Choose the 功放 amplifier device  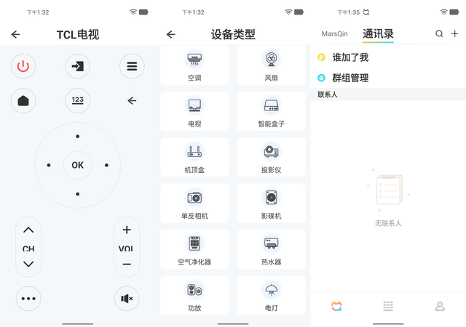(x=194, y=295)
